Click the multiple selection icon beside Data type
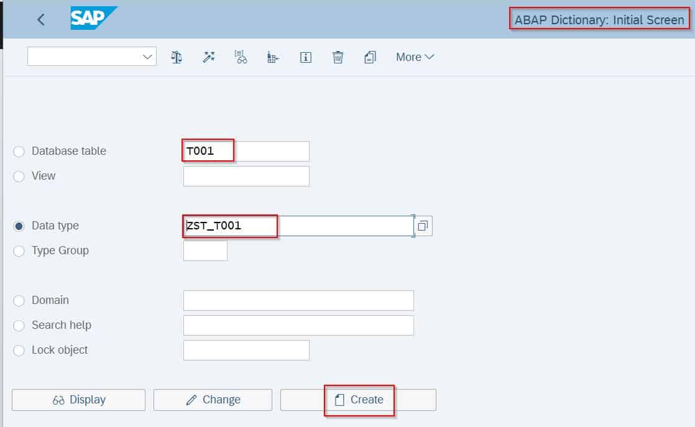 click(424, 226)
